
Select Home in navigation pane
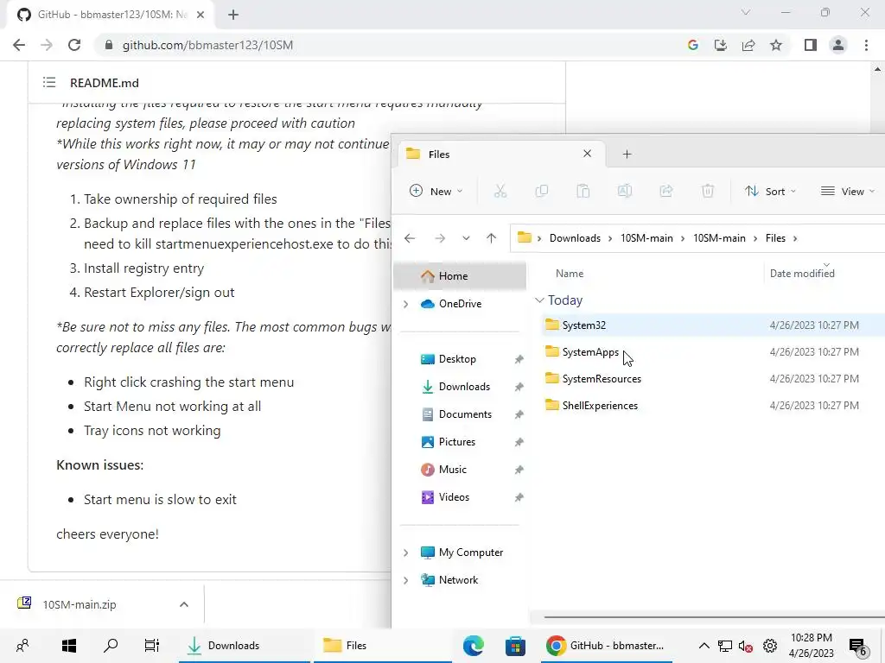click(460, 276)
